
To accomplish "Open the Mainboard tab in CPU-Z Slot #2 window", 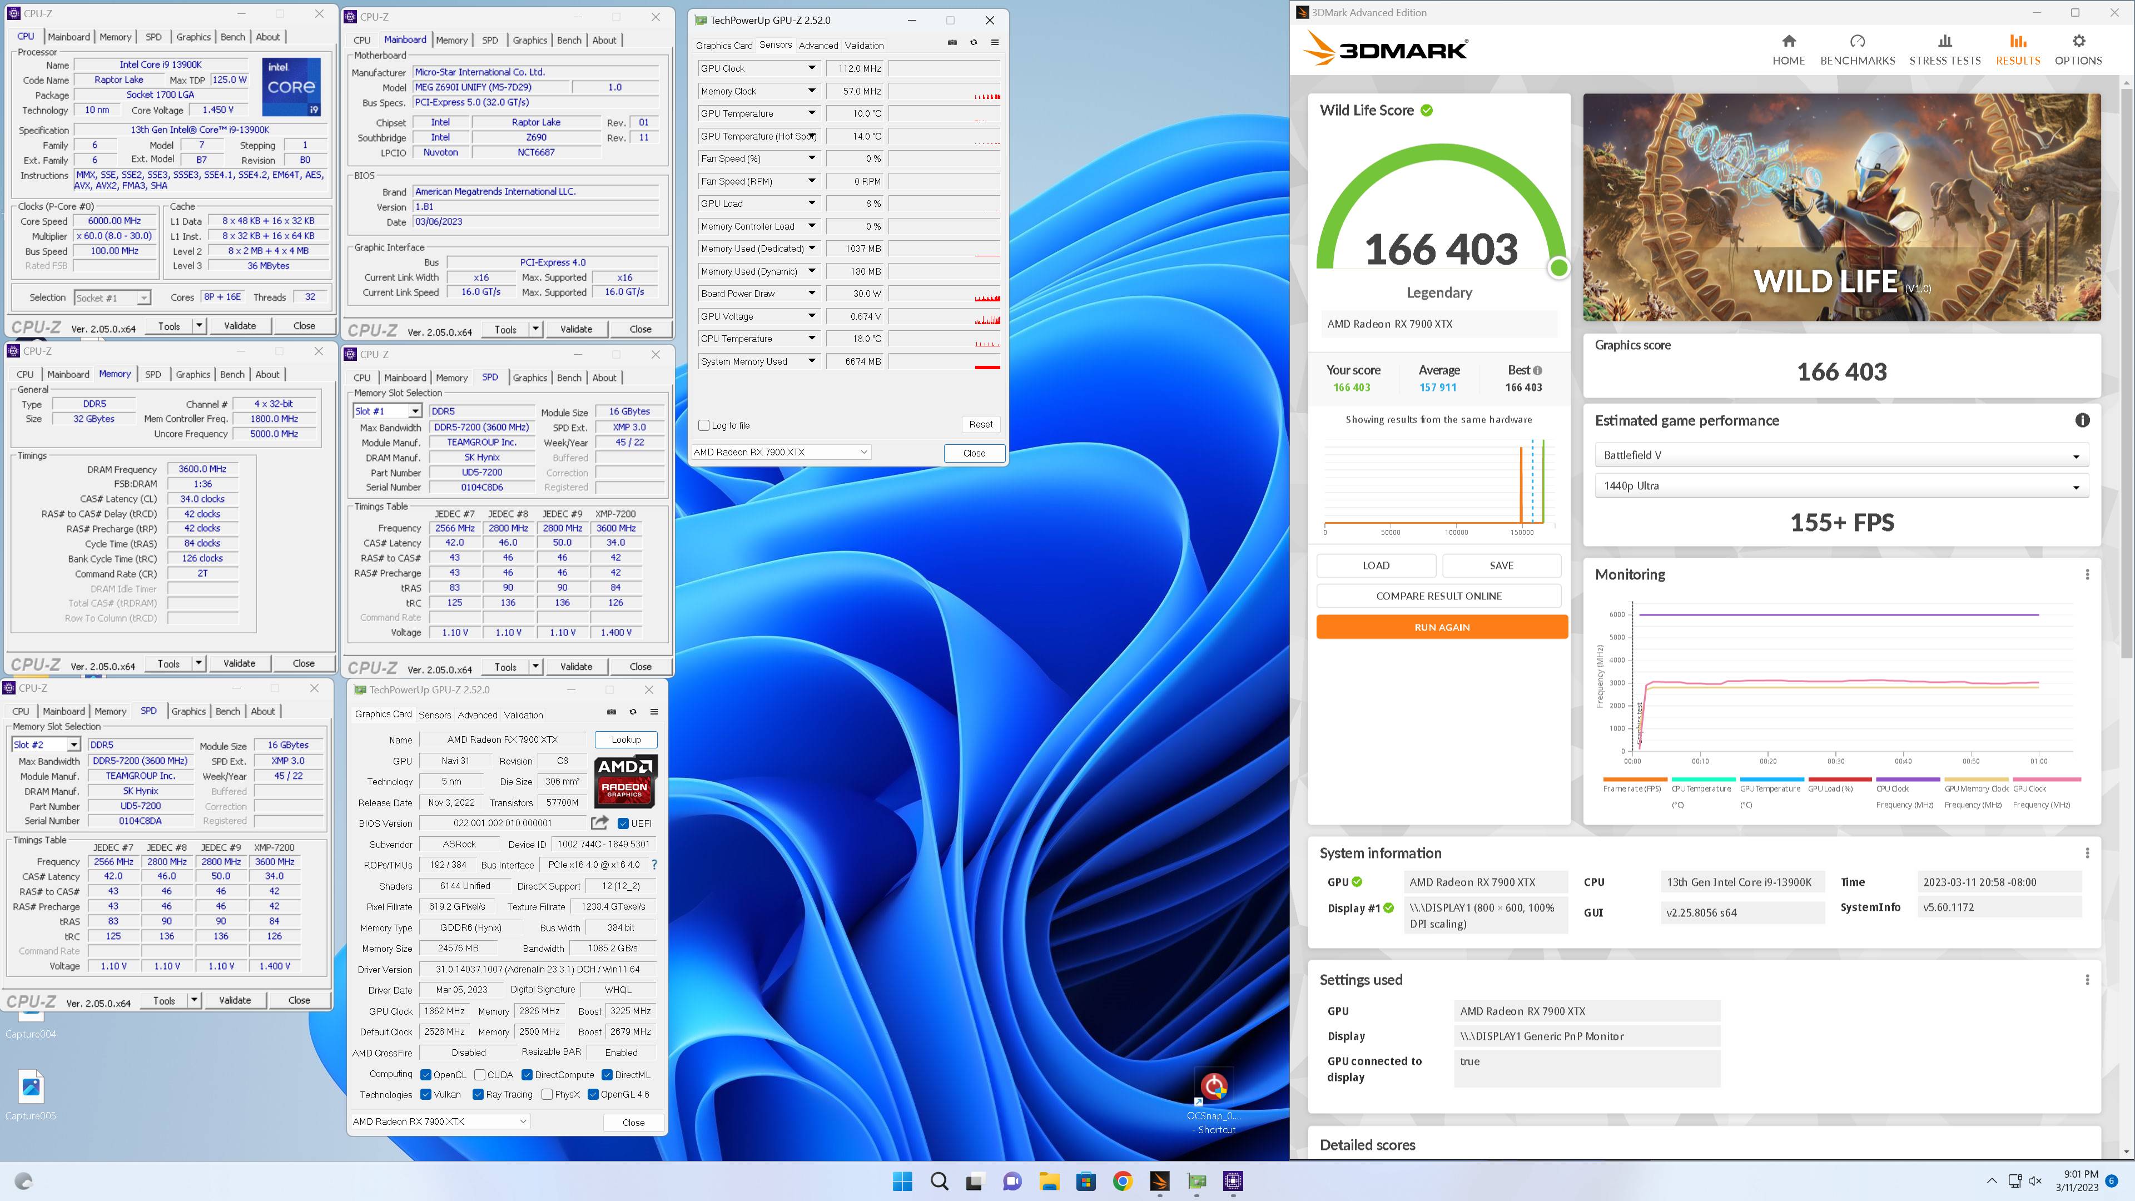I will click(x=64, y=711).
